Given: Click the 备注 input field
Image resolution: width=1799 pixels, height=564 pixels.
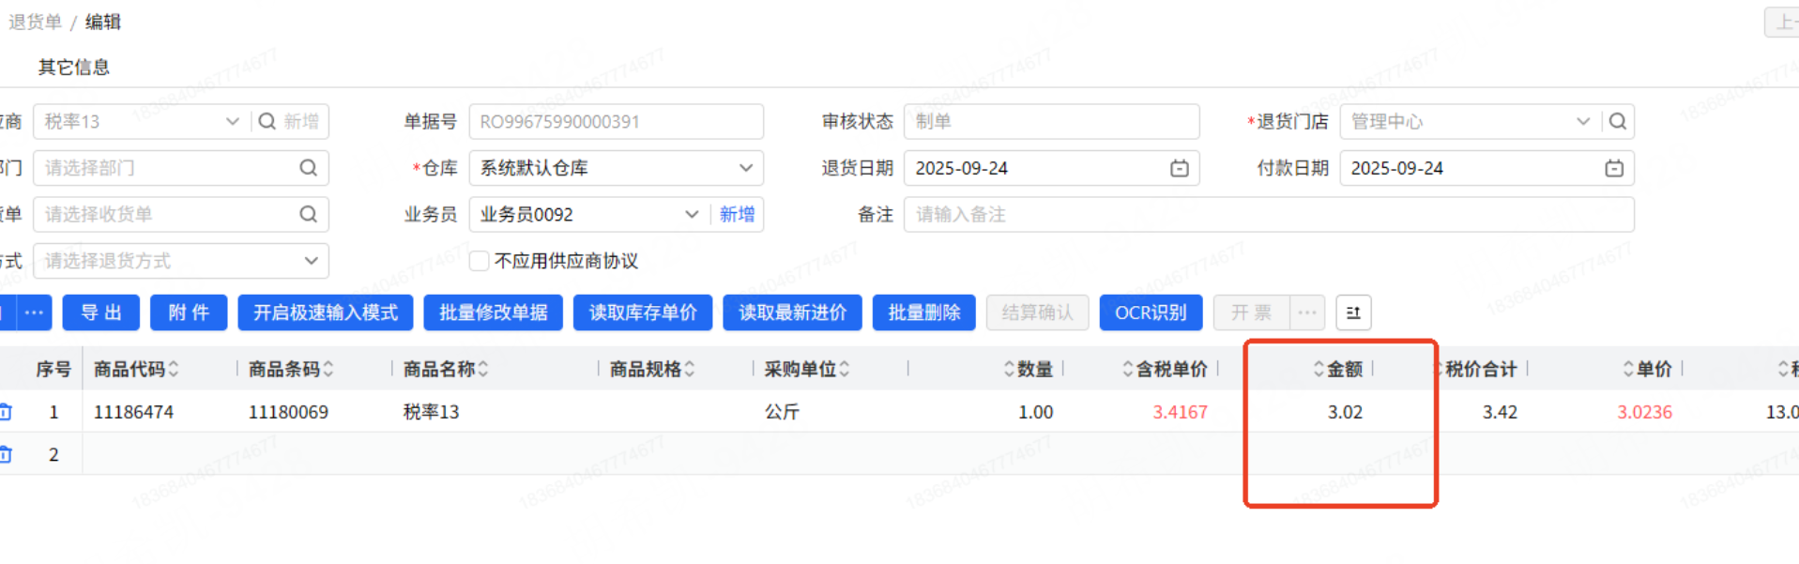Looking at the screenshot, I should [1269, 214].
